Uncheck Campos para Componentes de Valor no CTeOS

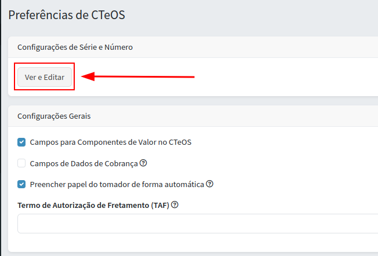coord(21,142)
